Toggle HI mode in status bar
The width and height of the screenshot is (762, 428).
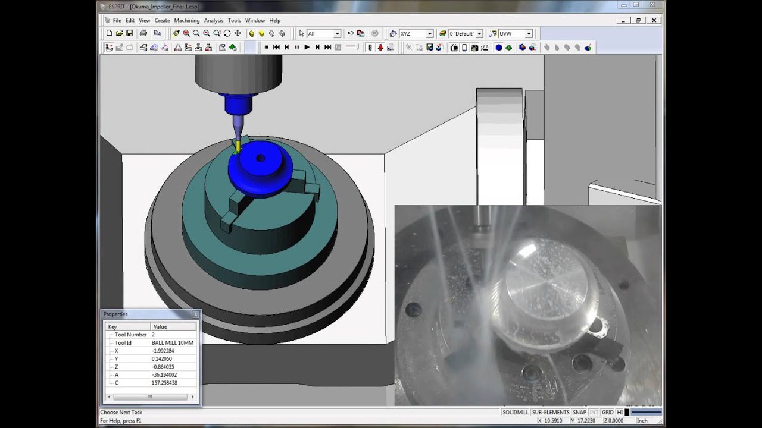pyautogui.click(x=620, y=413)
